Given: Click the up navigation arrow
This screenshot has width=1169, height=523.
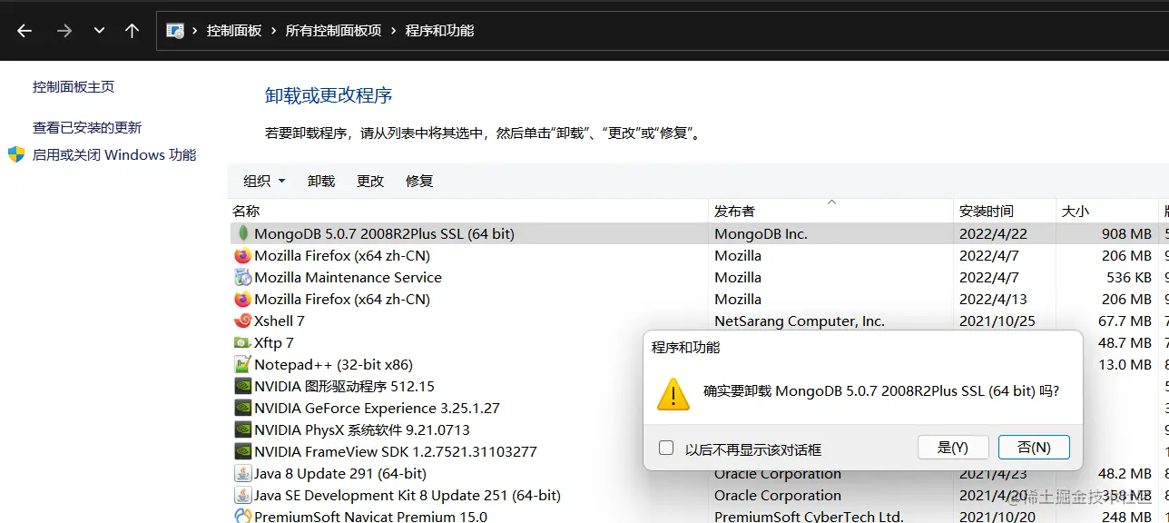Looking at the screenshot, I should click(x=132, y=30).
